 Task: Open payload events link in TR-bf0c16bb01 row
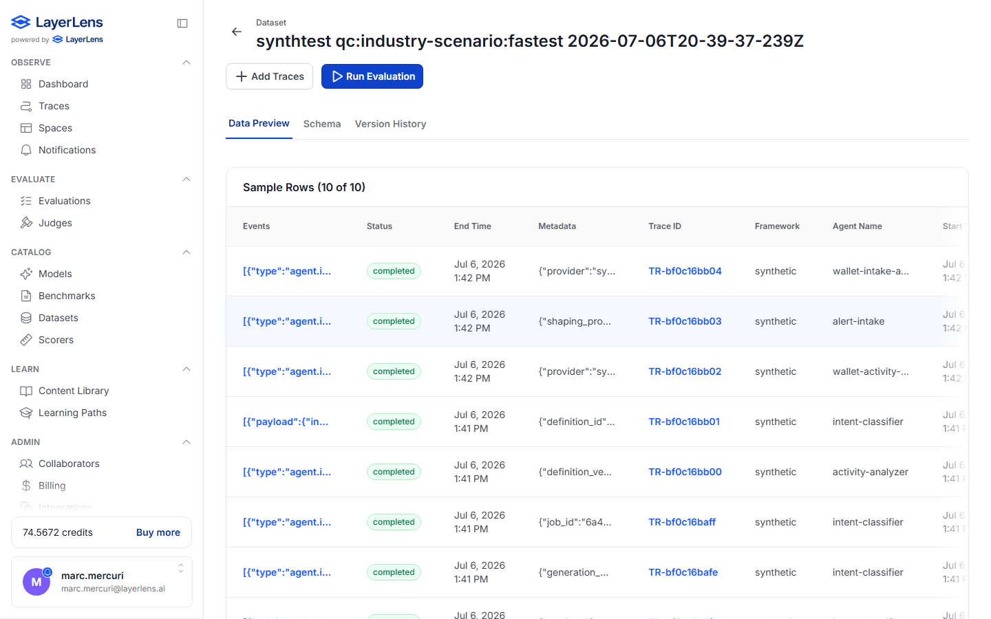point(286,422)
